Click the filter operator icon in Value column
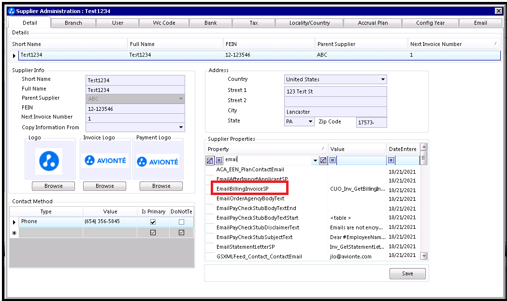The image size is (507, 301). [323, 160]
